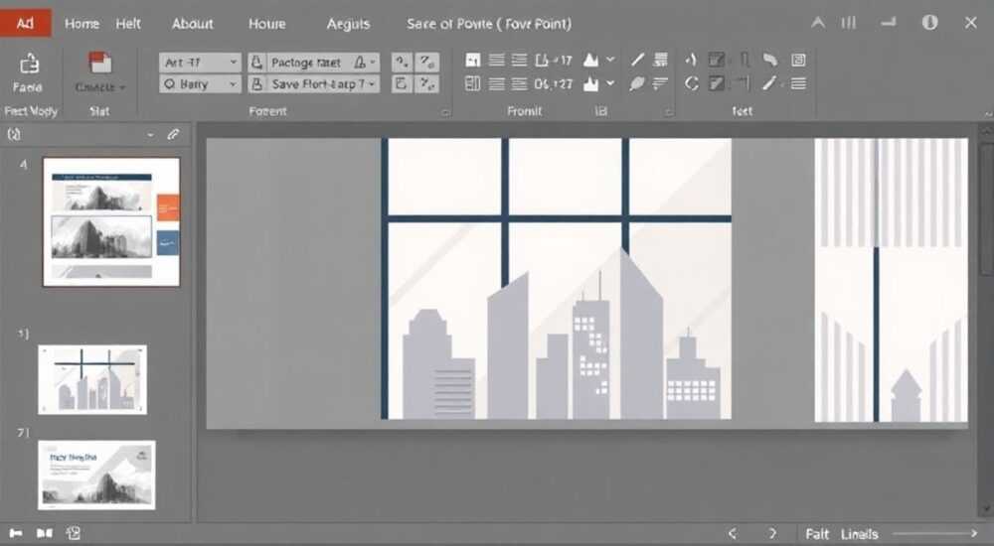Switch to the Helt tab
This screenshot has width=994, height=546.
click(128, 24)
